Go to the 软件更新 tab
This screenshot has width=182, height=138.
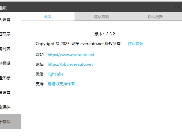coord(155,17)
